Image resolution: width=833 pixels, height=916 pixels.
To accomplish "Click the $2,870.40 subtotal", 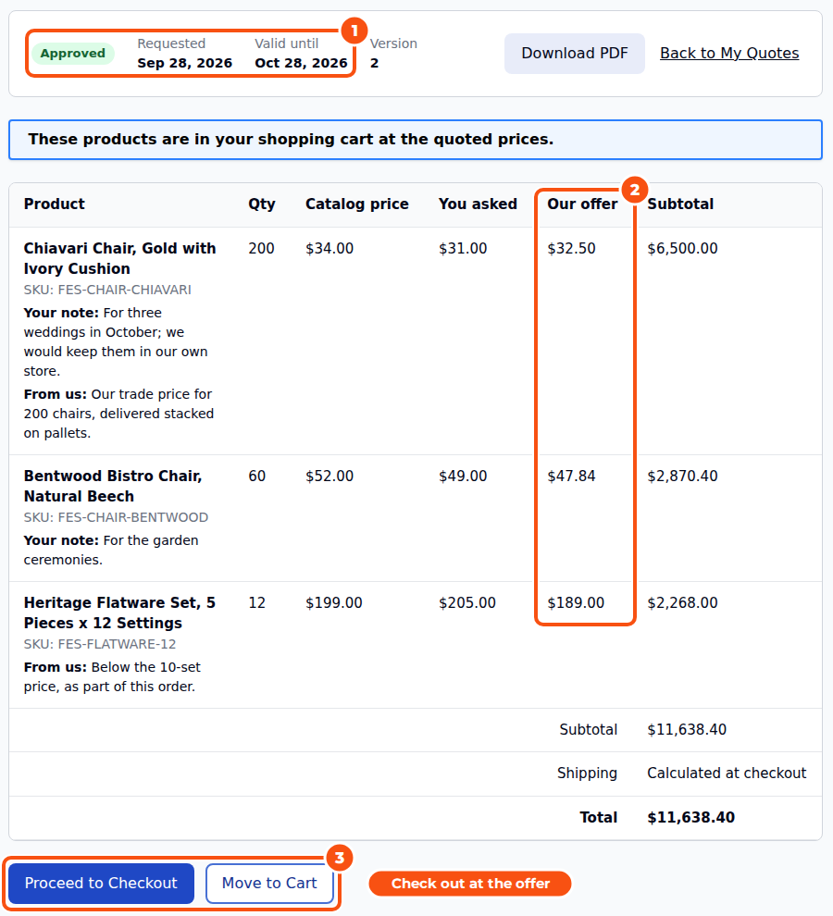I will coord(682,477).
